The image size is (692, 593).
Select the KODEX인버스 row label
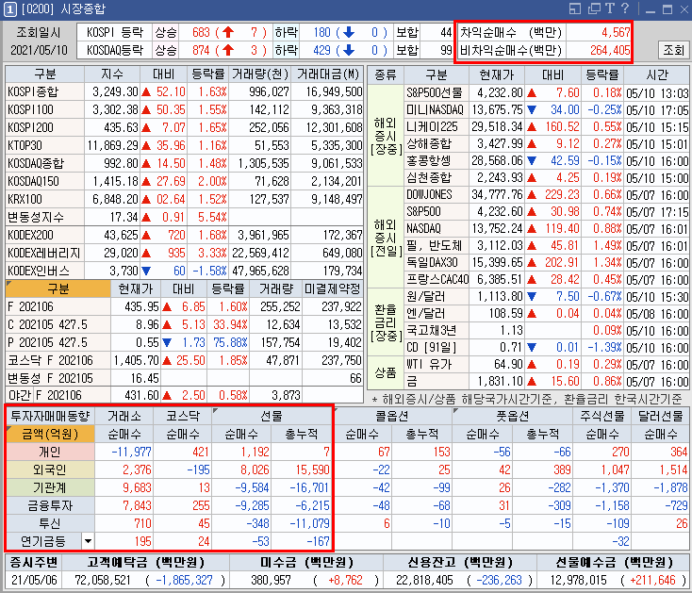[44, 271]
